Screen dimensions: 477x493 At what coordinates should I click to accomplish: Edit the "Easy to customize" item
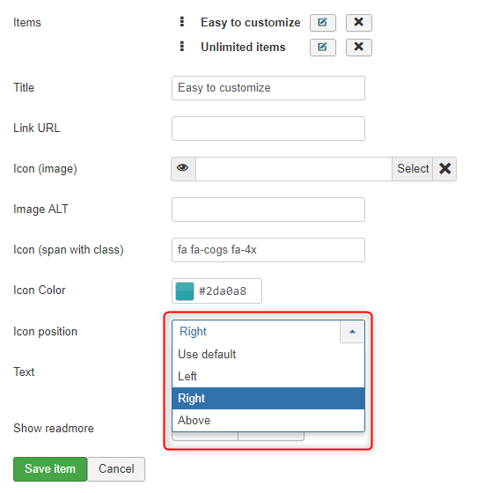(x=323, y=23)
